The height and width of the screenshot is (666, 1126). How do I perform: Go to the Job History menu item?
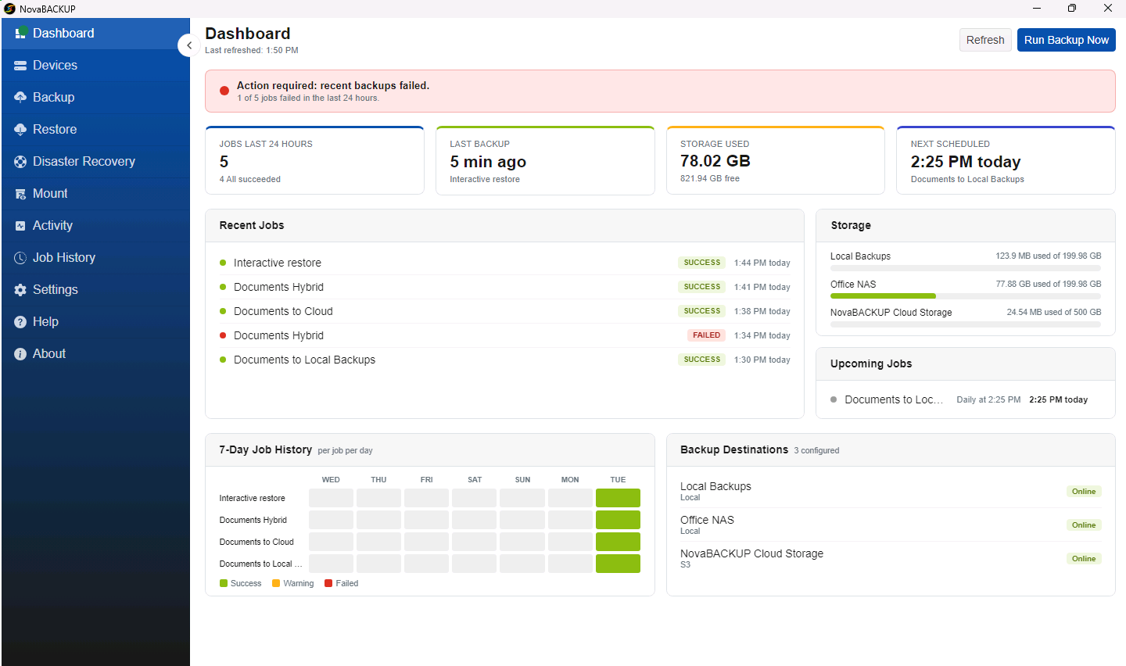point(95,258)
